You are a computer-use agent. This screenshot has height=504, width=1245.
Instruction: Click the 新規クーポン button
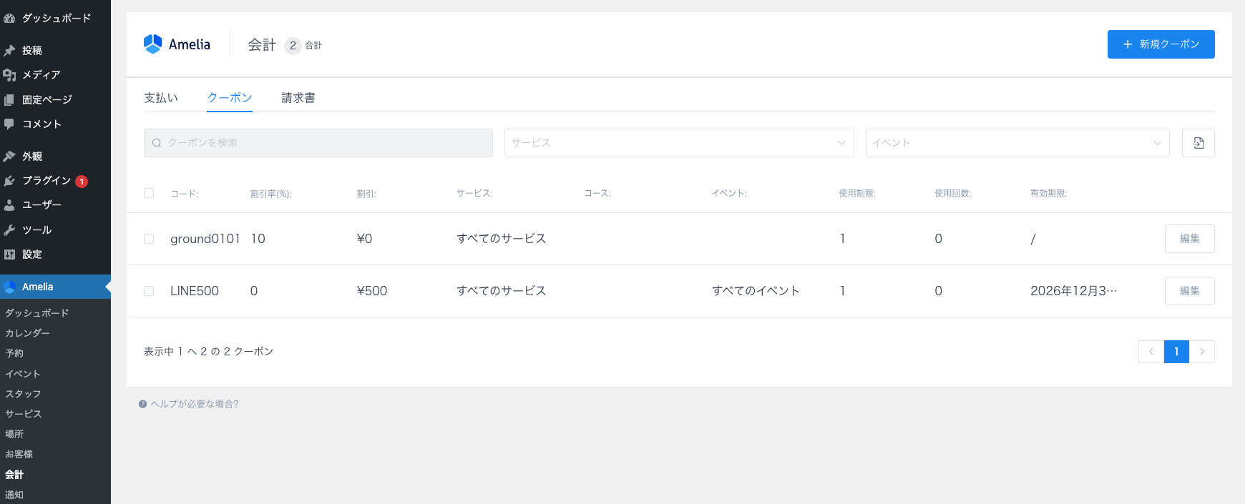point(1161,44)
